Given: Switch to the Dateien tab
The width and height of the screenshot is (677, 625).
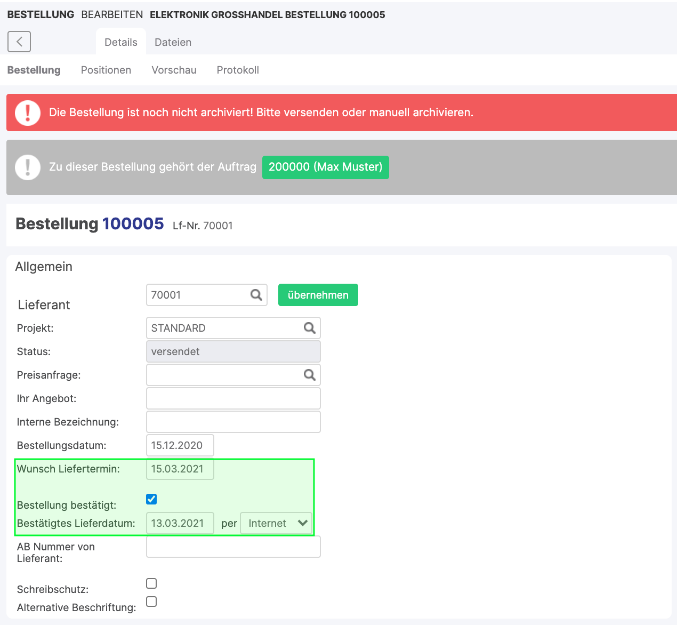Looking at the screenshot, I should click(173, 42).
